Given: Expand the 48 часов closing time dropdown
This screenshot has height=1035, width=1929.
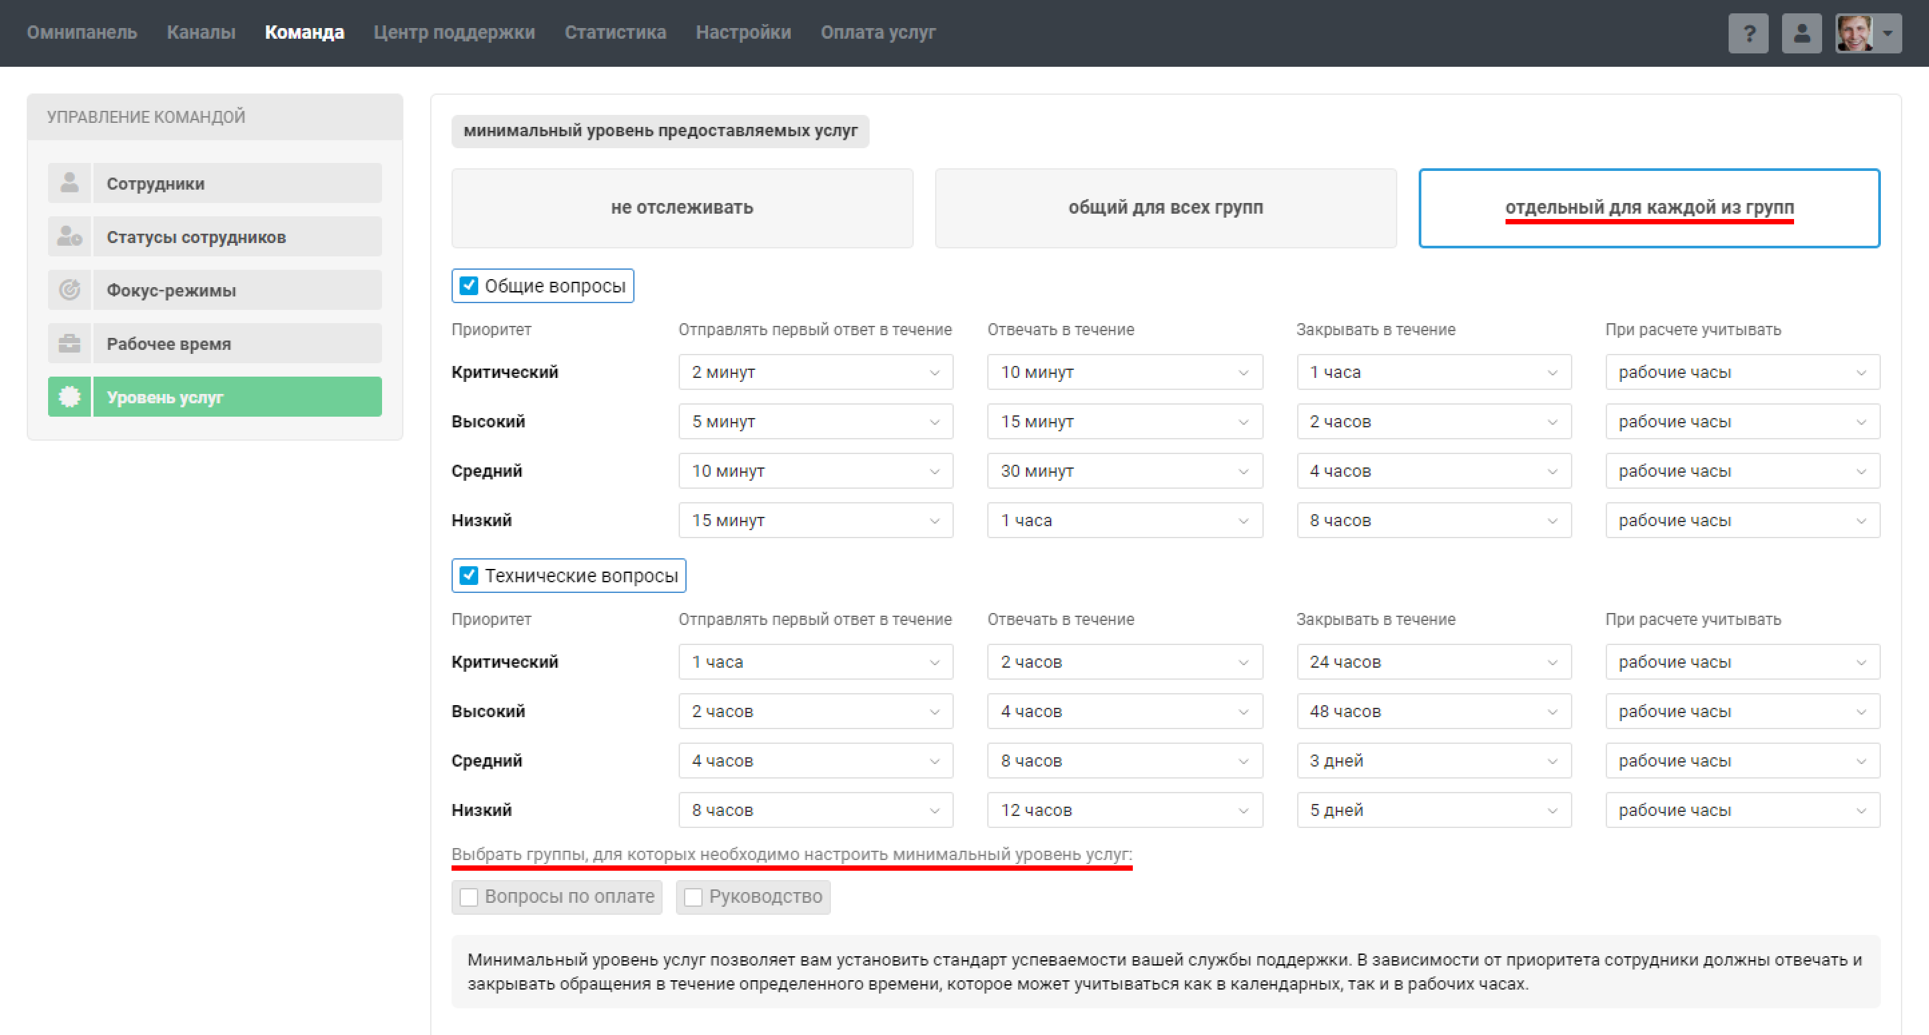Looking at the screenshot, I should (x=1433, y=711).
